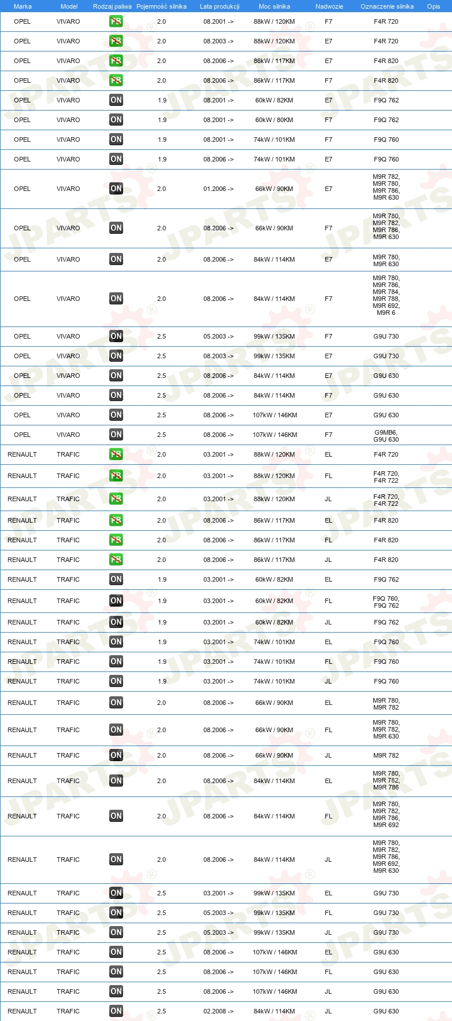
Task: Click petrol icon for Opel Vivaro 86kW F7 F4R 820
Action: pos(116,80)
